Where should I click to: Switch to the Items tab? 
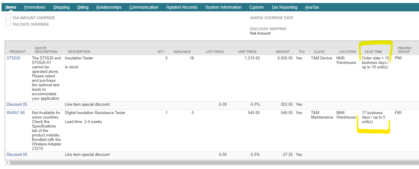coord(11,7)
